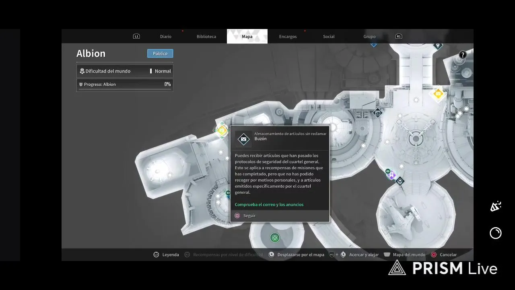Click Seguir to track the mailbox
515x290 pixels.
(249, 216)
